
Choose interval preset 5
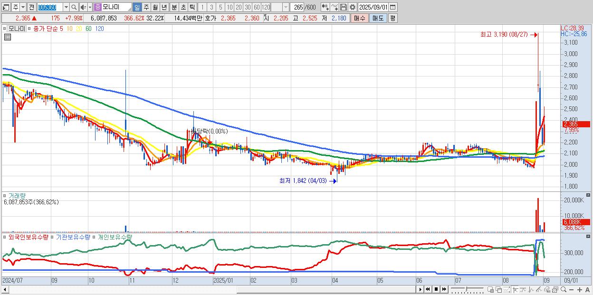(x=220, y=7)
